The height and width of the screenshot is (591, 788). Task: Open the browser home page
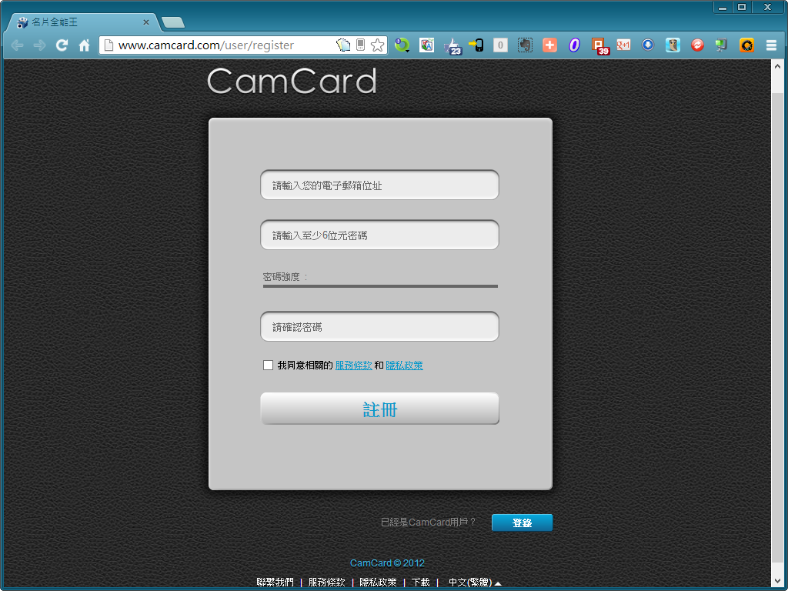(x=84, y=45)
